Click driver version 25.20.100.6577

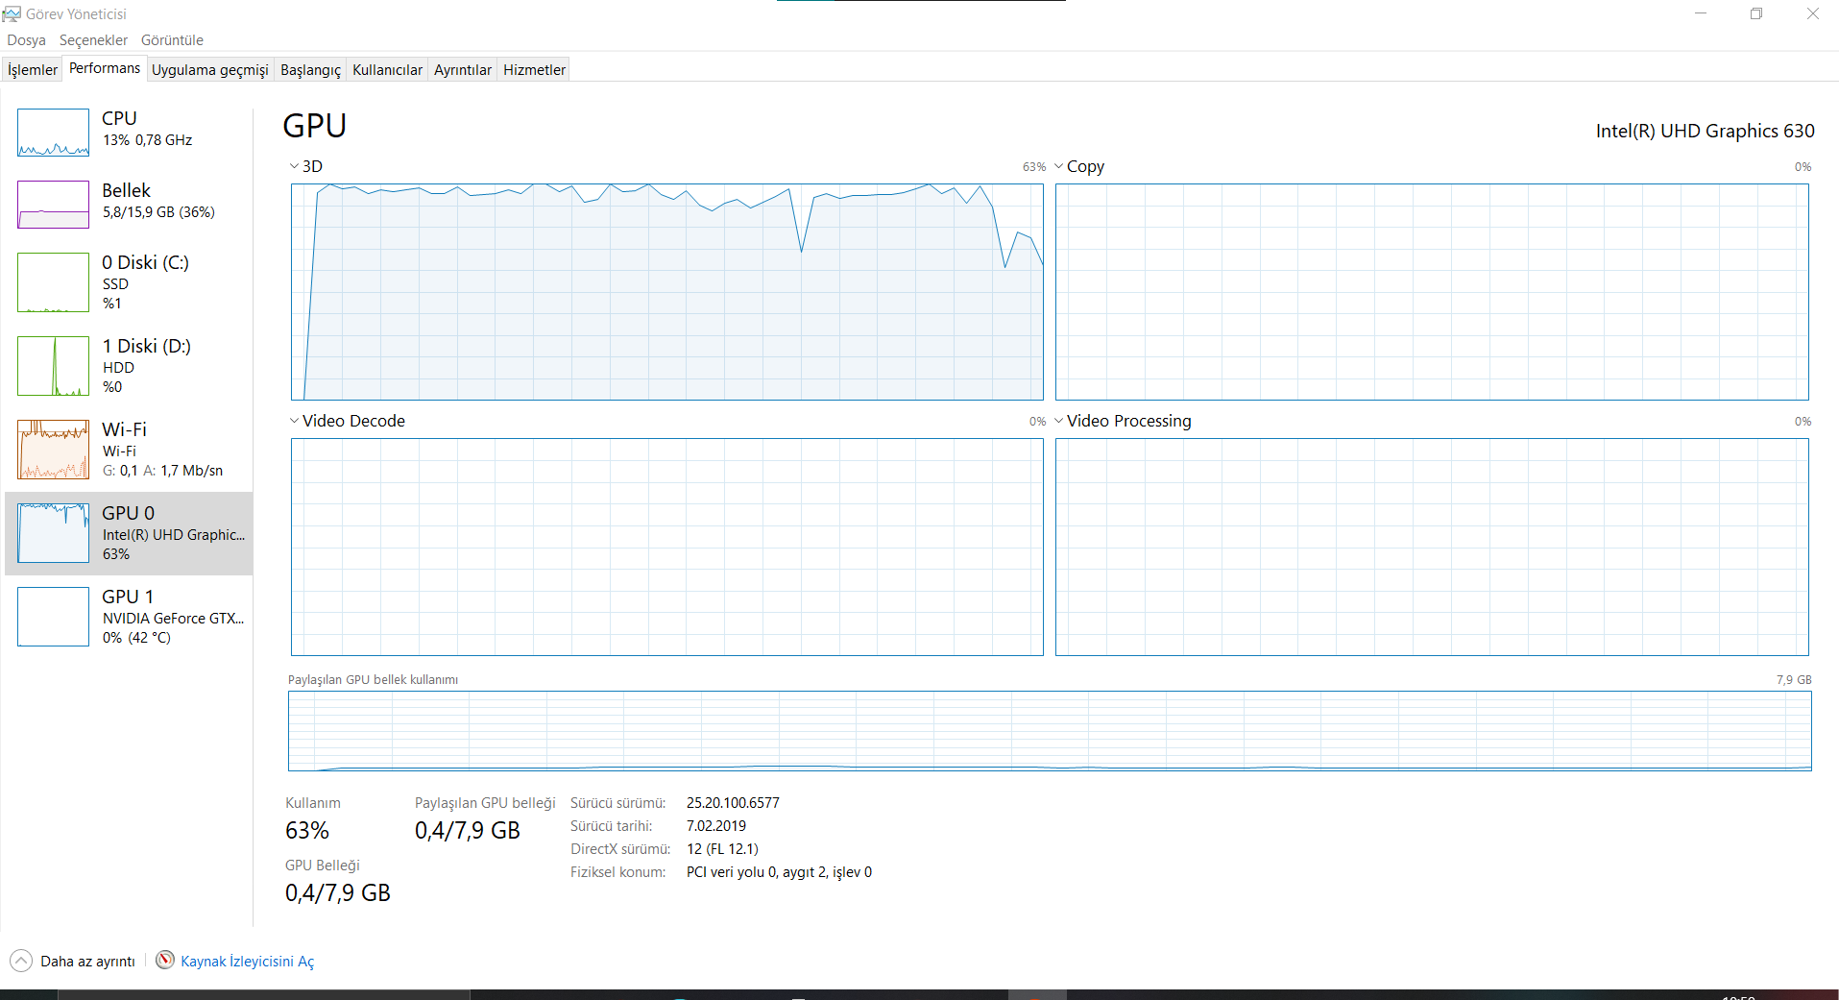pos(733,803)
